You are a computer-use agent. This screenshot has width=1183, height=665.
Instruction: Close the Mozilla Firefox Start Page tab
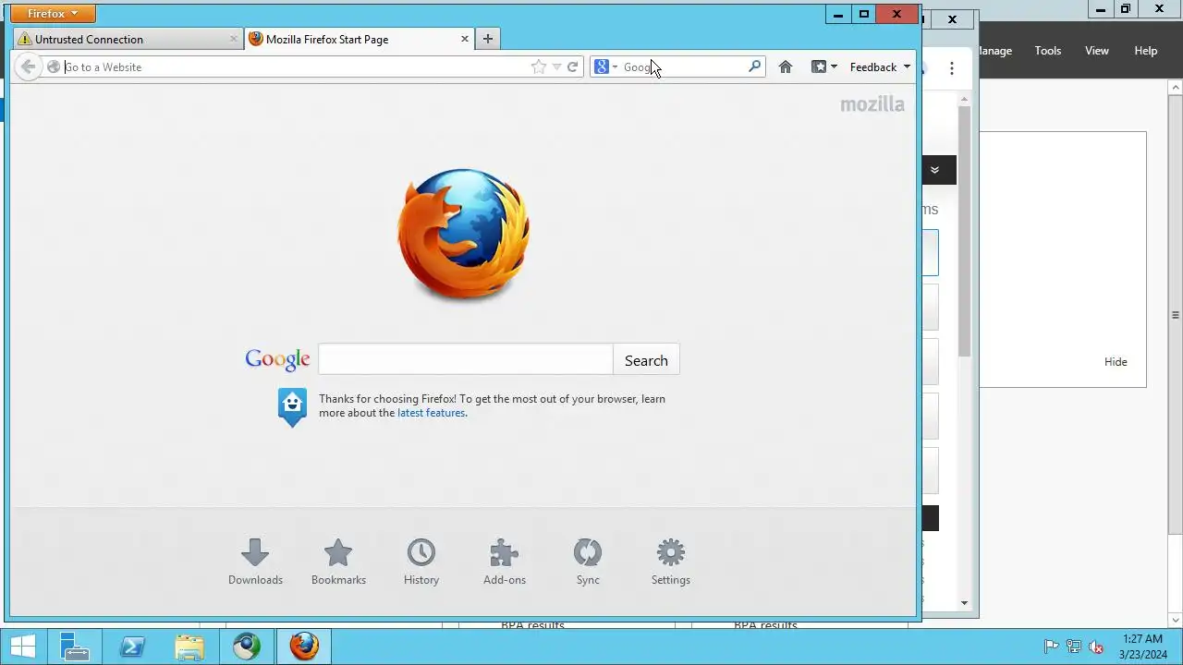coord(465,39)
